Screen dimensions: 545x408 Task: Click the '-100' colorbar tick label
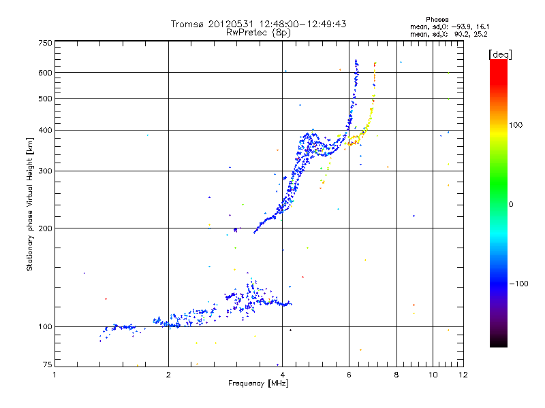pyautogui.click(x=518, y=284)
